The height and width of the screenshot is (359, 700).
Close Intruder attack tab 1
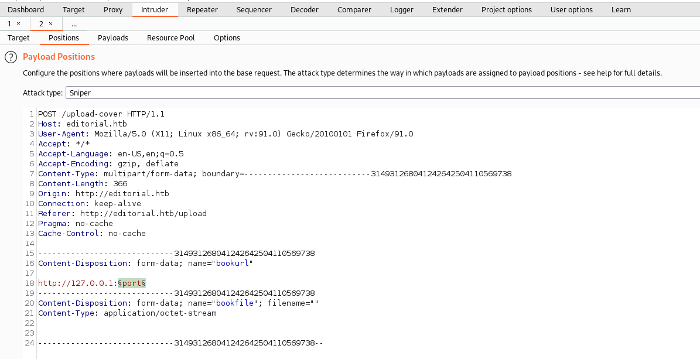coord(18,23)
